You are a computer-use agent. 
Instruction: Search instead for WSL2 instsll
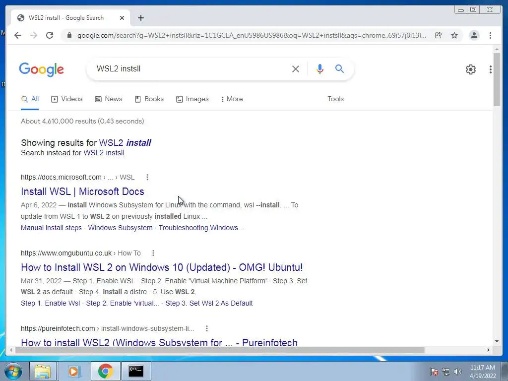tap(104, 153)
